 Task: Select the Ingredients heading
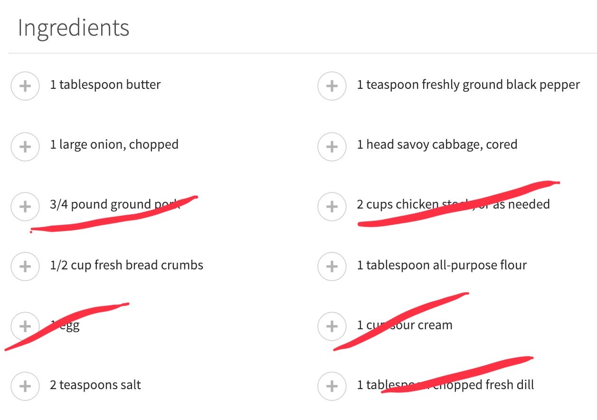[74, 28]
